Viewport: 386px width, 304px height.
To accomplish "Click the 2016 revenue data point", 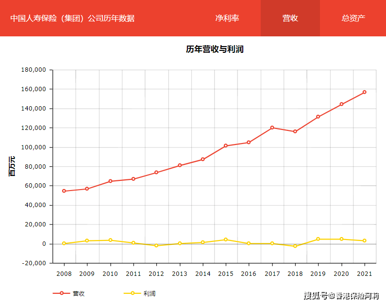I will pos(249,142).
